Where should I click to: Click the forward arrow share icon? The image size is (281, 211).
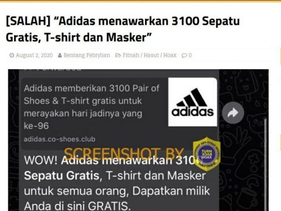coord(233,113)
